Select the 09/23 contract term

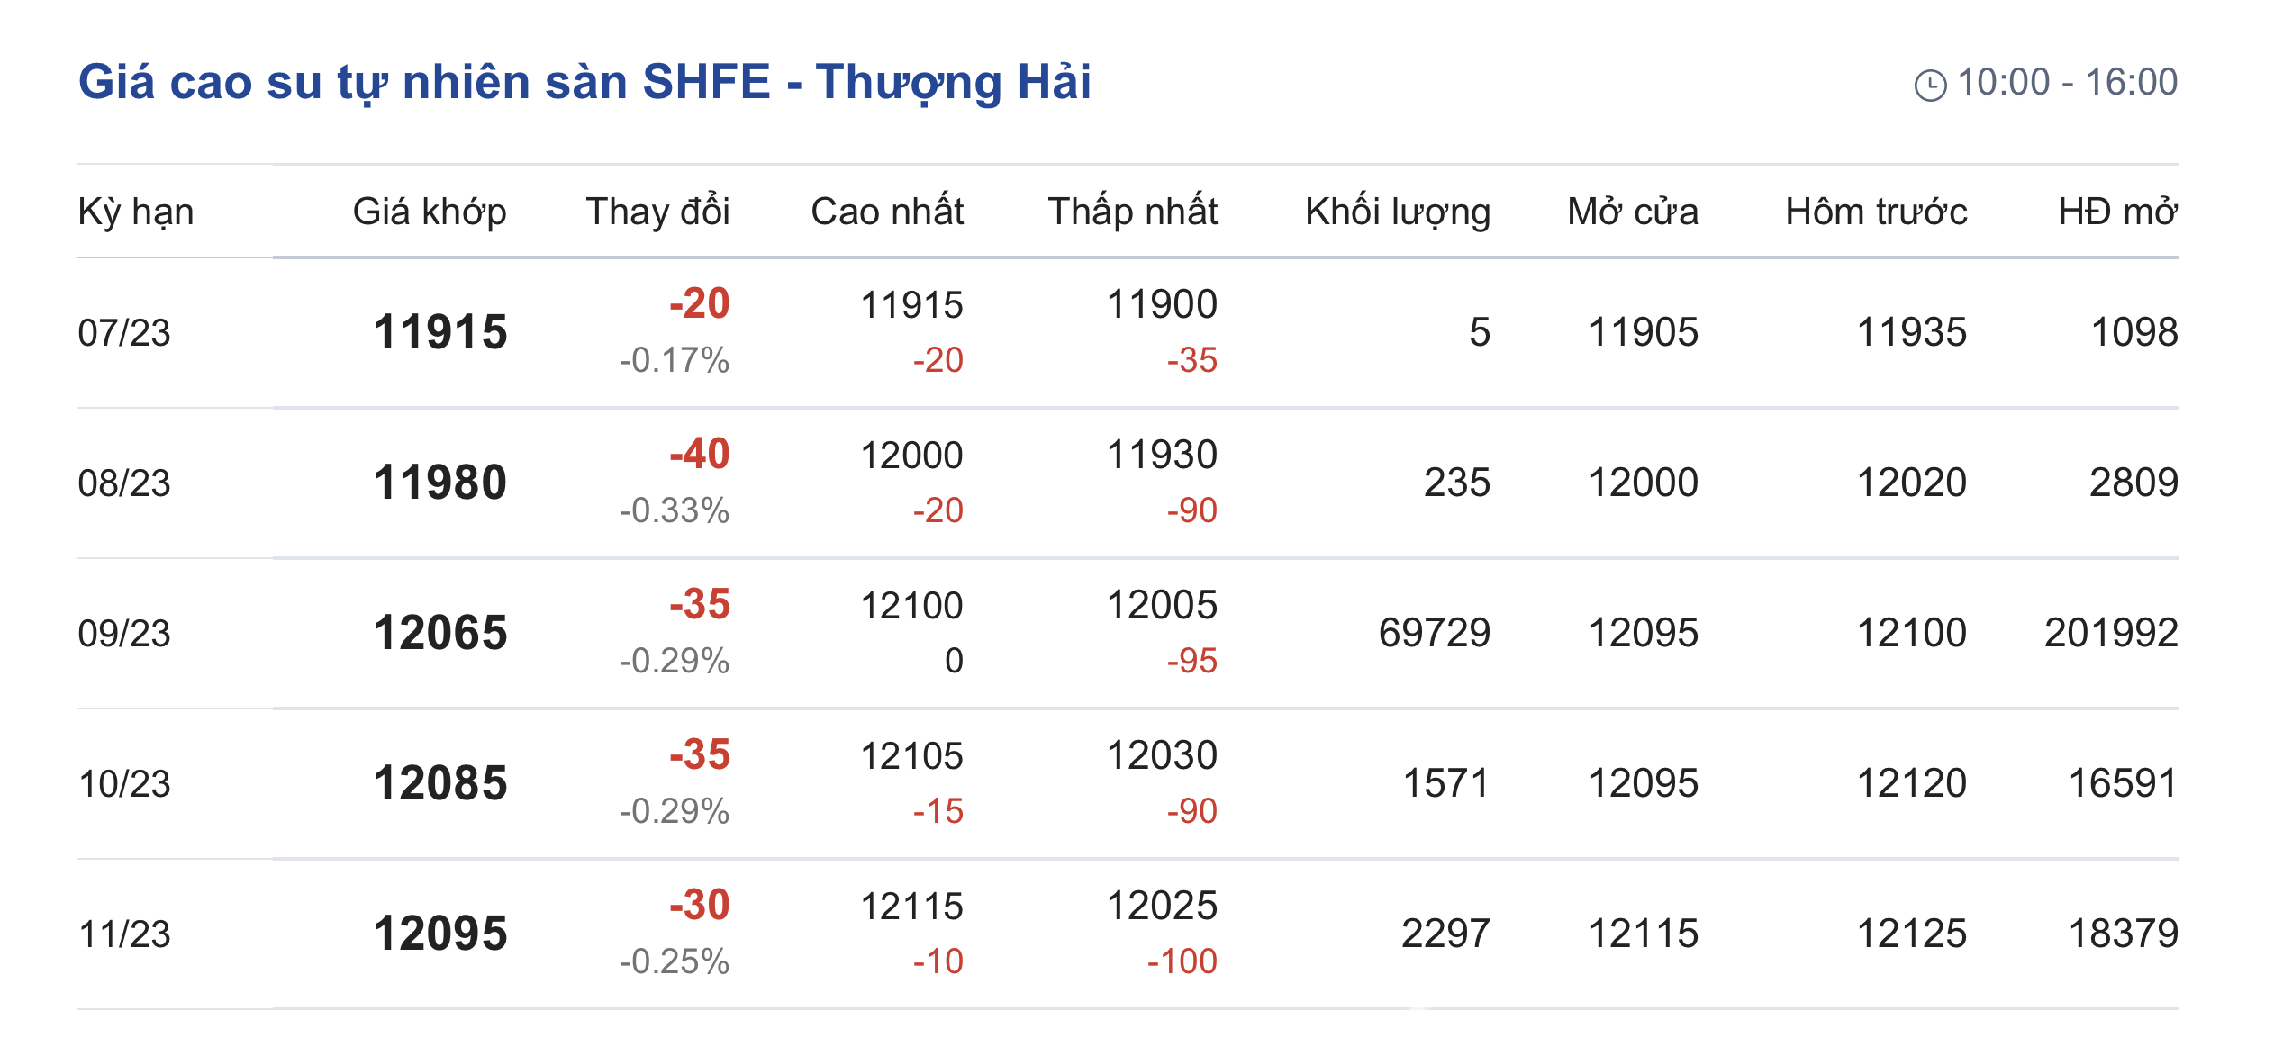(x=124, y=634)
